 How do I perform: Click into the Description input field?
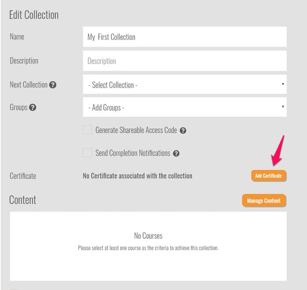point(185,61)
